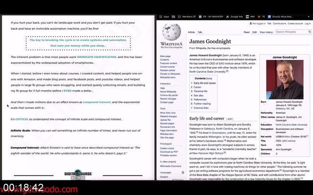Click the Create account link
313x195 pixels.
tap(295, 23)
